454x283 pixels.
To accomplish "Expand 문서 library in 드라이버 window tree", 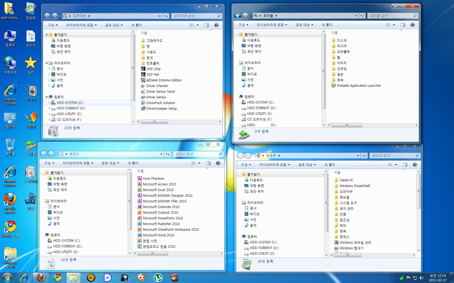I will (x=49, y=69).
